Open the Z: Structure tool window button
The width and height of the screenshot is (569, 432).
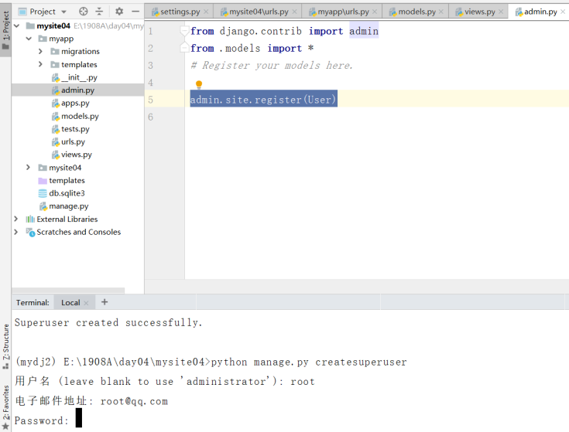coord(5,346)
